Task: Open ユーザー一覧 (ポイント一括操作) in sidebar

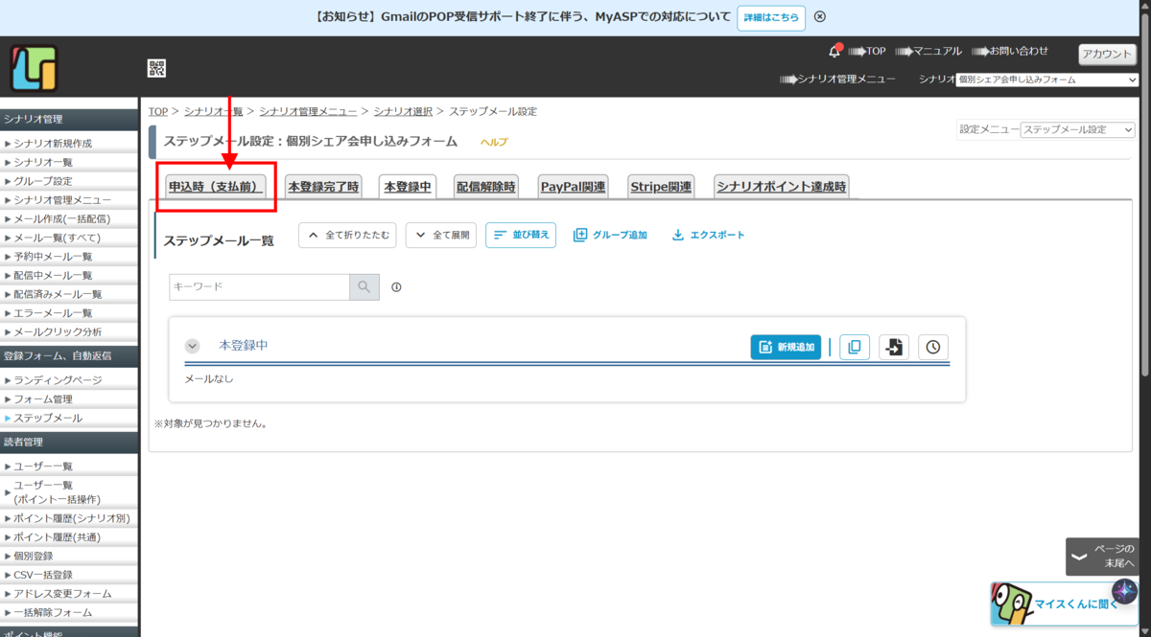Action: click(x=57, y=492)
